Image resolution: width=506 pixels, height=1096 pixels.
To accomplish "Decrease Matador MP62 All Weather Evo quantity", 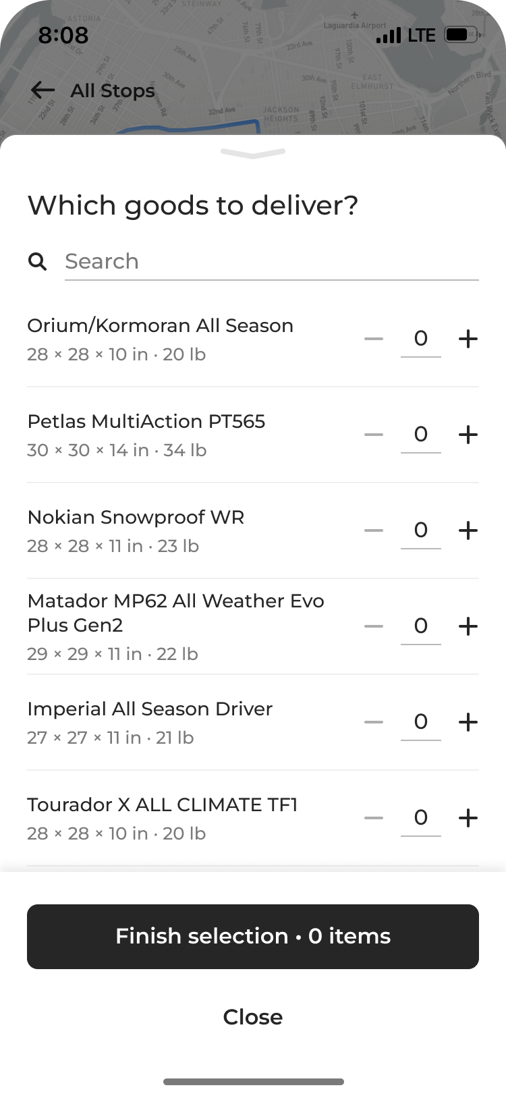I will pos(374,626).
